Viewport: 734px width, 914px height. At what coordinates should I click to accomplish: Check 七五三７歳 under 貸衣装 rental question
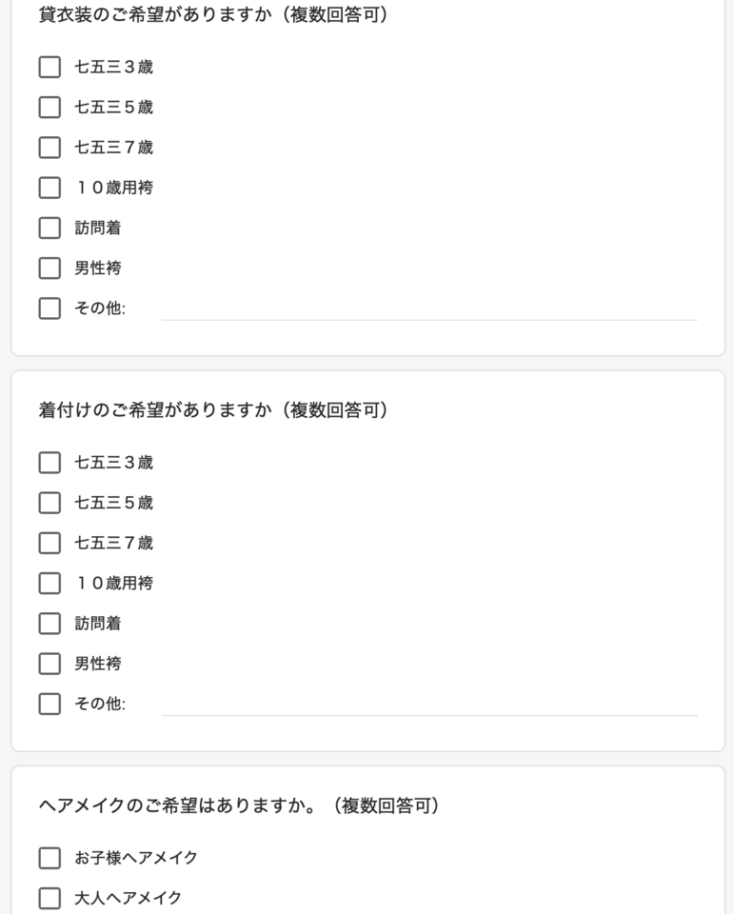pyautogui.click(x=50, y=148)
